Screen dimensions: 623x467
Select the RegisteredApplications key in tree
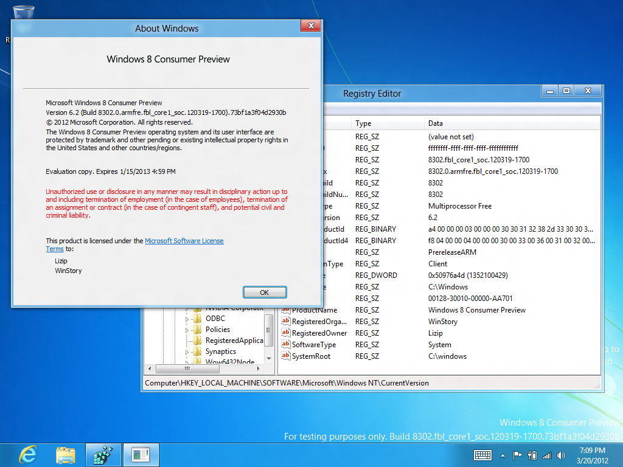pyautogui.click(x=234, y=341)
